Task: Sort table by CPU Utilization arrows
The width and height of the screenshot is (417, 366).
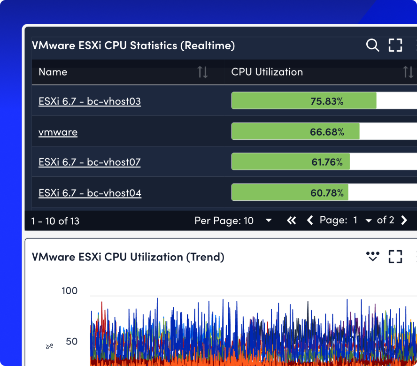Action: [408, 72]
